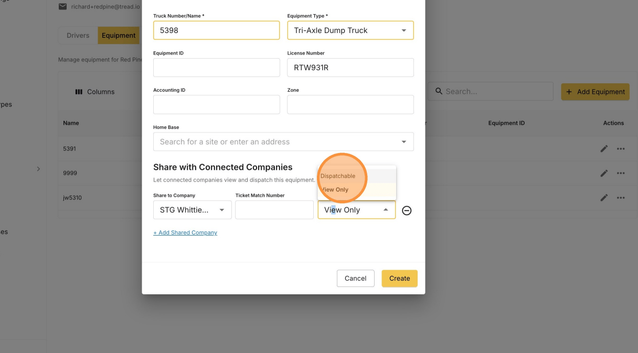This screenshot has height=353, width=638.
Task: Click the Columns grid icon
Action: click(79, 92)
